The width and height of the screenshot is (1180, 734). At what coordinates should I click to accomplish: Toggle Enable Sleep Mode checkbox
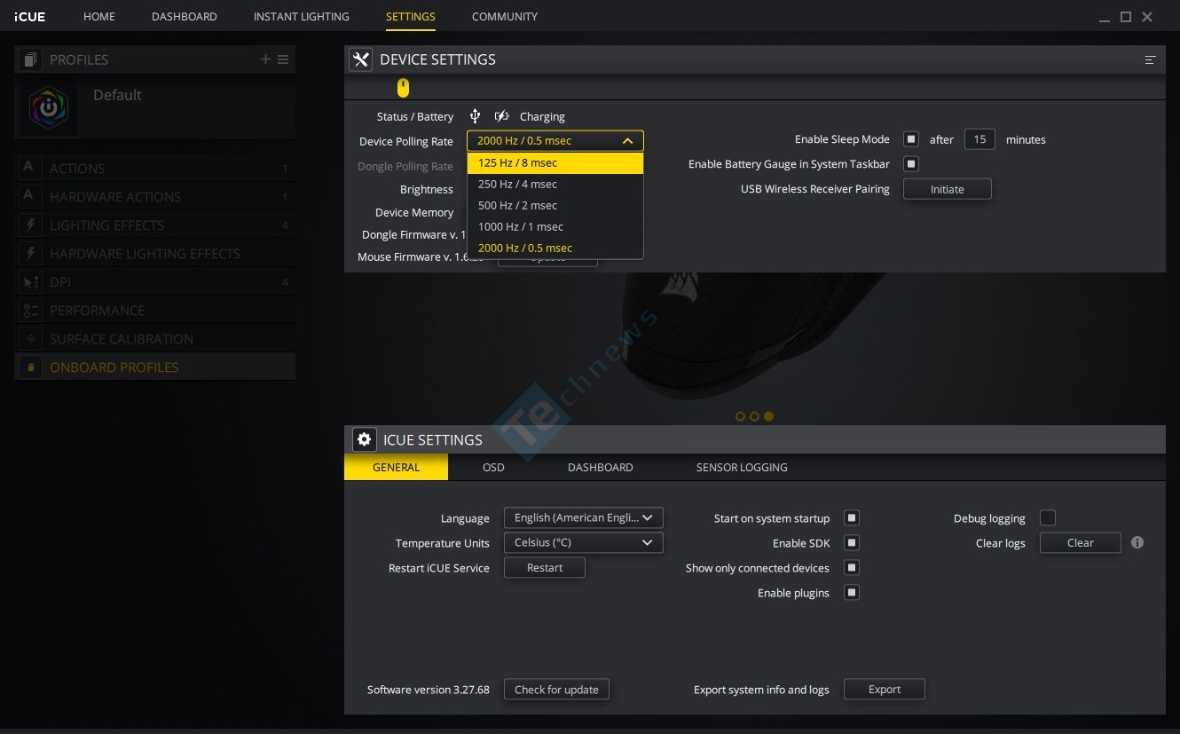[x=911, y=139]
